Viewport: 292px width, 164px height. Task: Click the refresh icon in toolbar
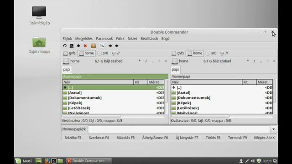[65, 46]
